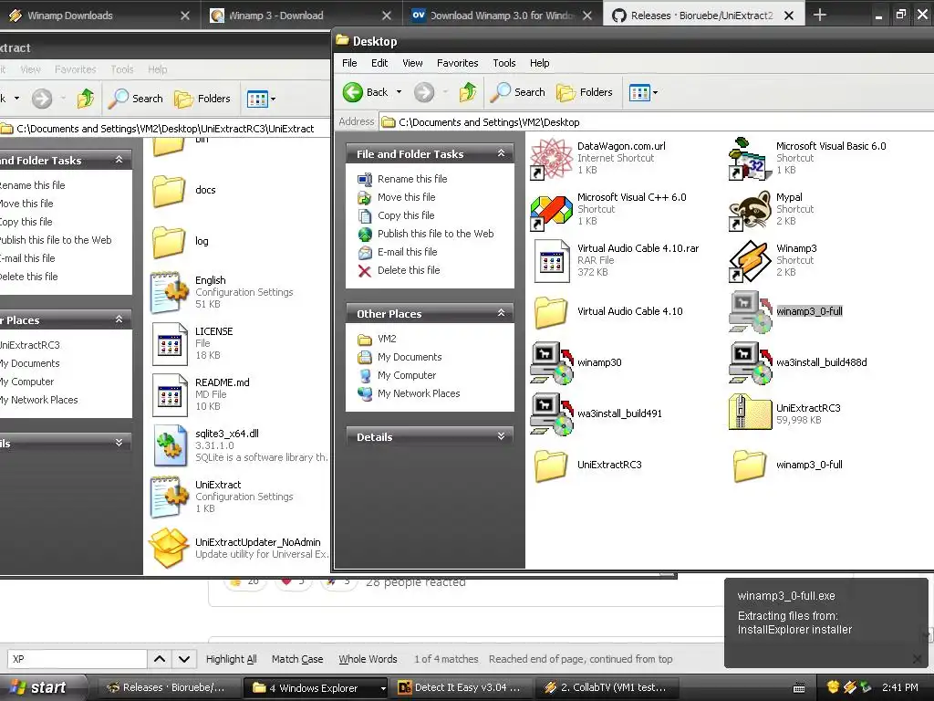Open Tools menu in Desktop window
This screenshot has height=701, width=934.
click(x=503, y=63)
